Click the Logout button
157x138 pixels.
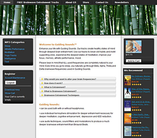pyautogui.click(x=11, y=82)
